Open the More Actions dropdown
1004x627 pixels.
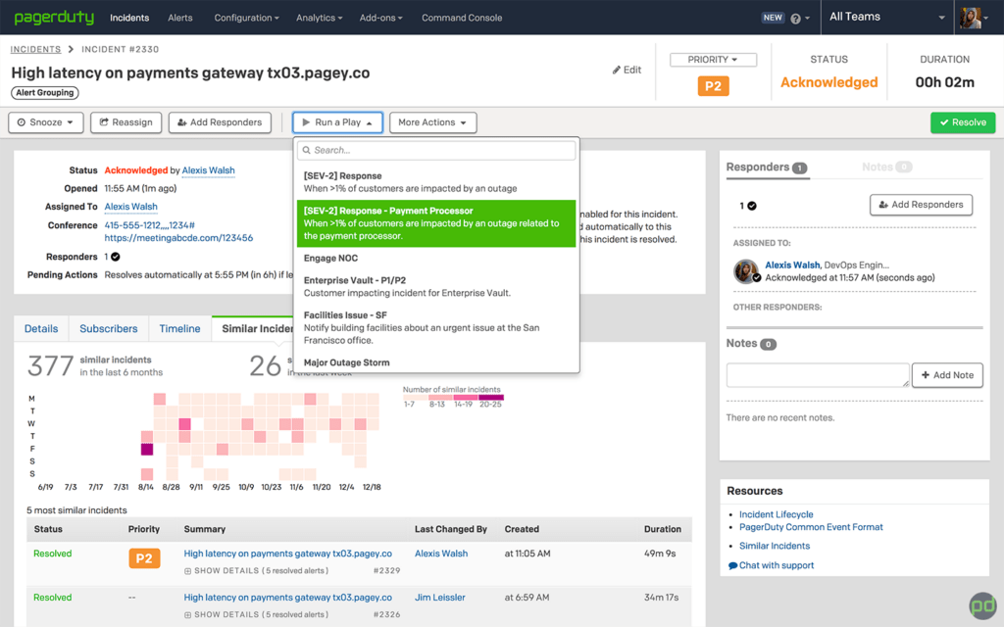(432, 122)
